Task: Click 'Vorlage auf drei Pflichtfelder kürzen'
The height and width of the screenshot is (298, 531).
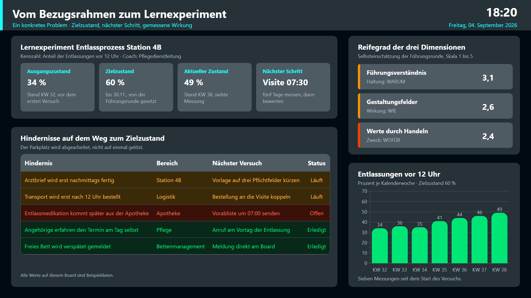Action: pos(256,180)
